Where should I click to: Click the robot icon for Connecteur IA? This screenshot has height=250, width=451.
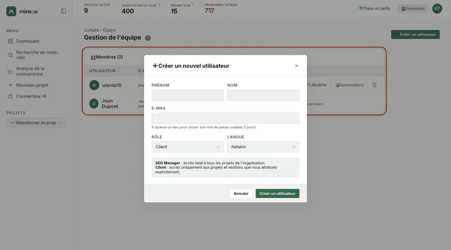click(10, 96)
